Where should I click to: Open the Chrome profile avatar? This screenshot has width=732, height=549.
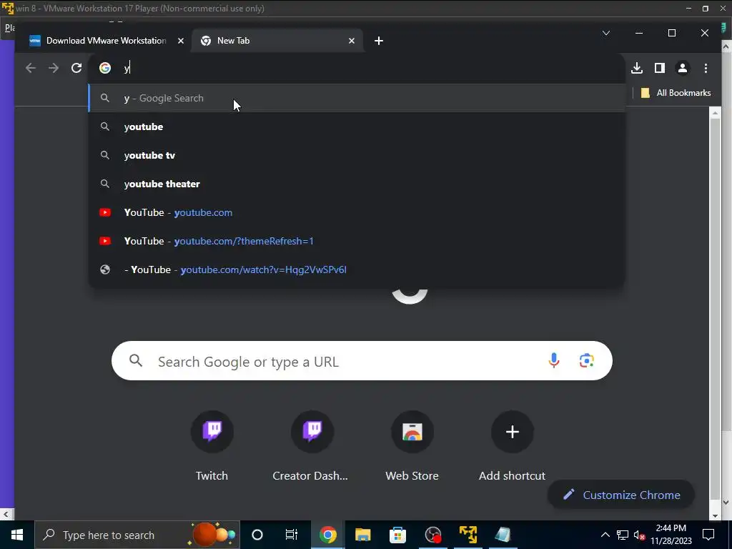682,68
